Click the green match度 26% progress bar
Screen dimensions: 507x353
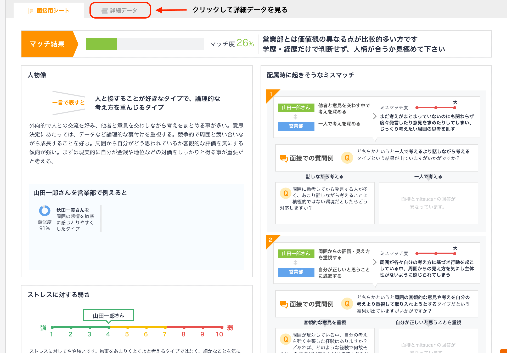pyautogui.click(x=102, y=44)
